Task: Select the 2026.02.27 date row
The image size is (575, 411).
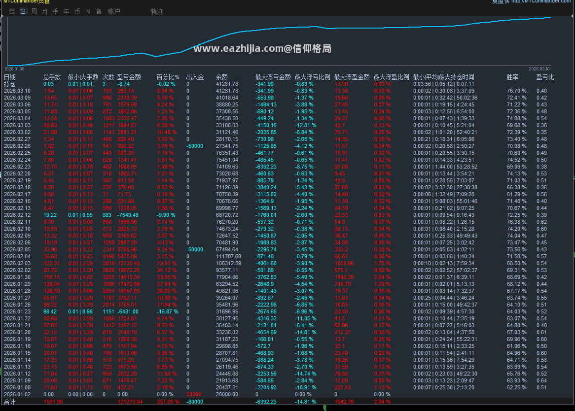Action: tap(286, 139)
